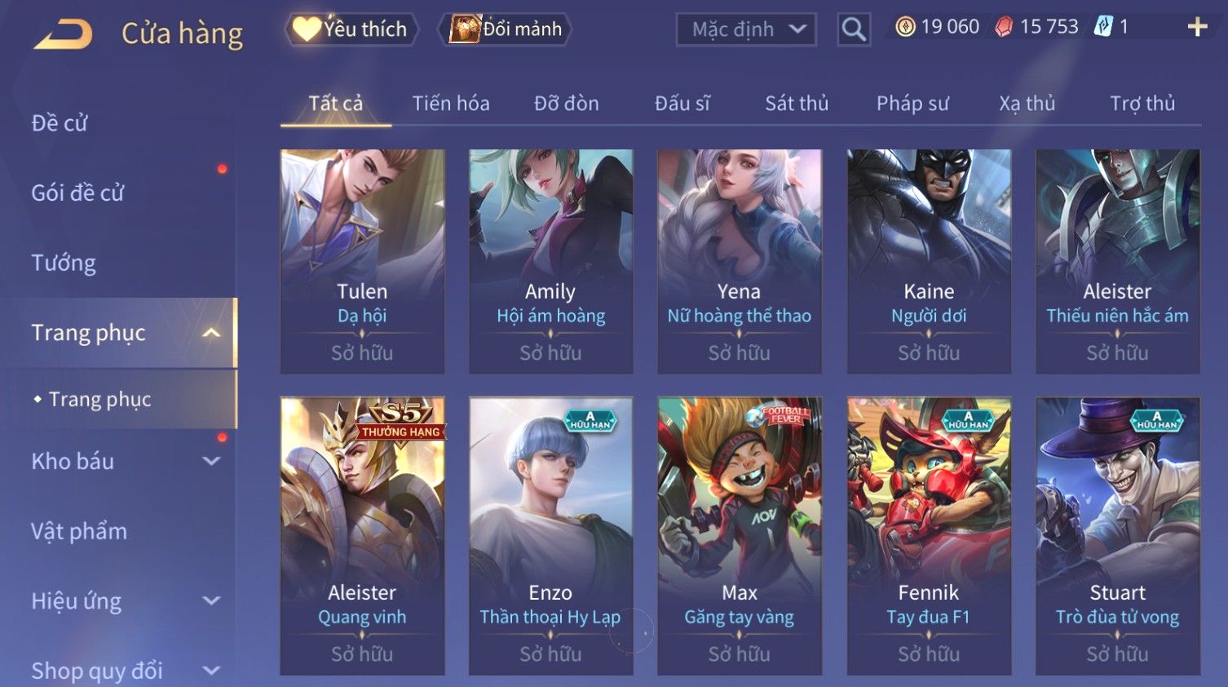
Task: Switch to the Sát thủ tab
Action: coord(797,104)
